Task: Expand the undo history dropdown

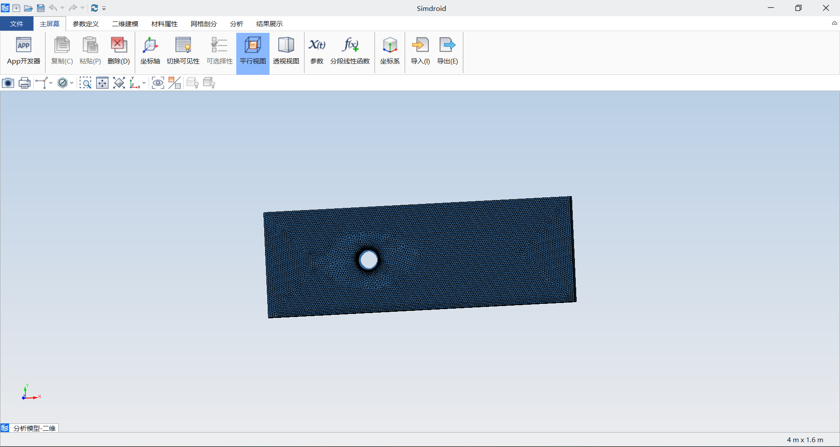Action: pos(62,8)
